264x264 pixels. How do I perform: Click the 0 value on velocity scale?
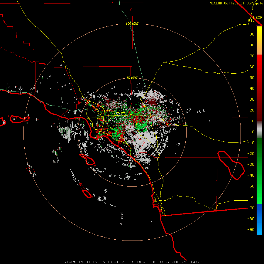point(253,132)
